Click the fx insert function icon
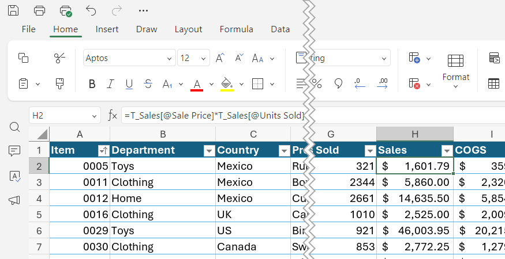Screen dimensions: 505x259 tap(112, 115)
